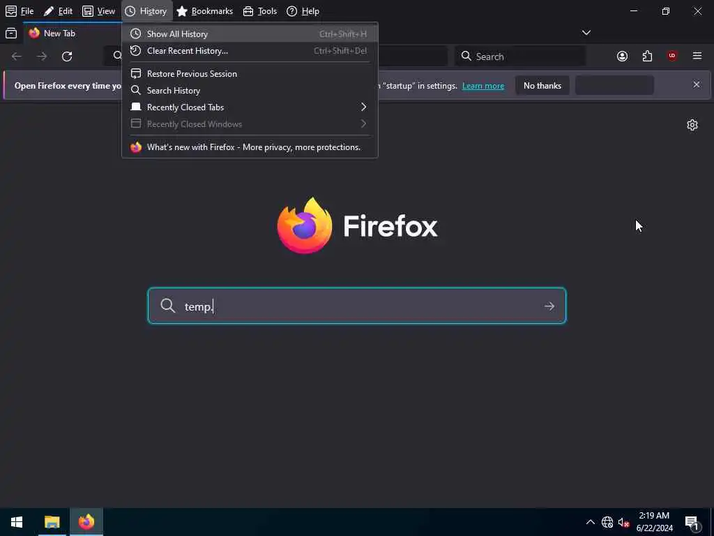Screen dimensions: 714x536
Task: Open Windows Start menu
Action: pyautogui.click(x=17, y=522)
